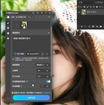The image size is (104, 105).
Task: Click the info icon next to 生成数量
Action: pos(21,86)
